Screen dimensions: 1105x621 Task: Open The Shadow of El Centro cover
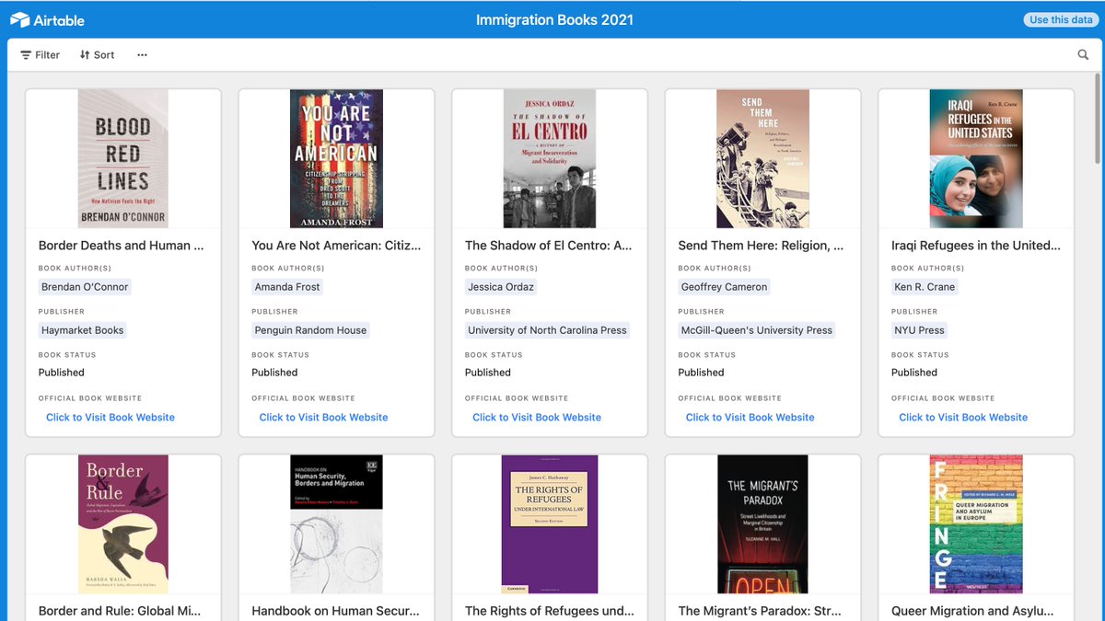point(550,158)
